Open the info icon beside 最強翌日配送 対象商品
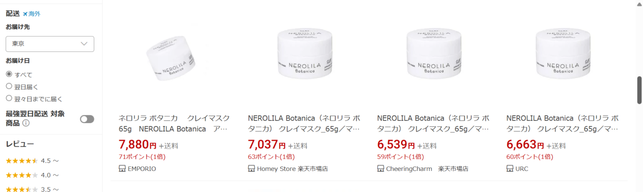The image size is (643, 192). tap(26, 123)
